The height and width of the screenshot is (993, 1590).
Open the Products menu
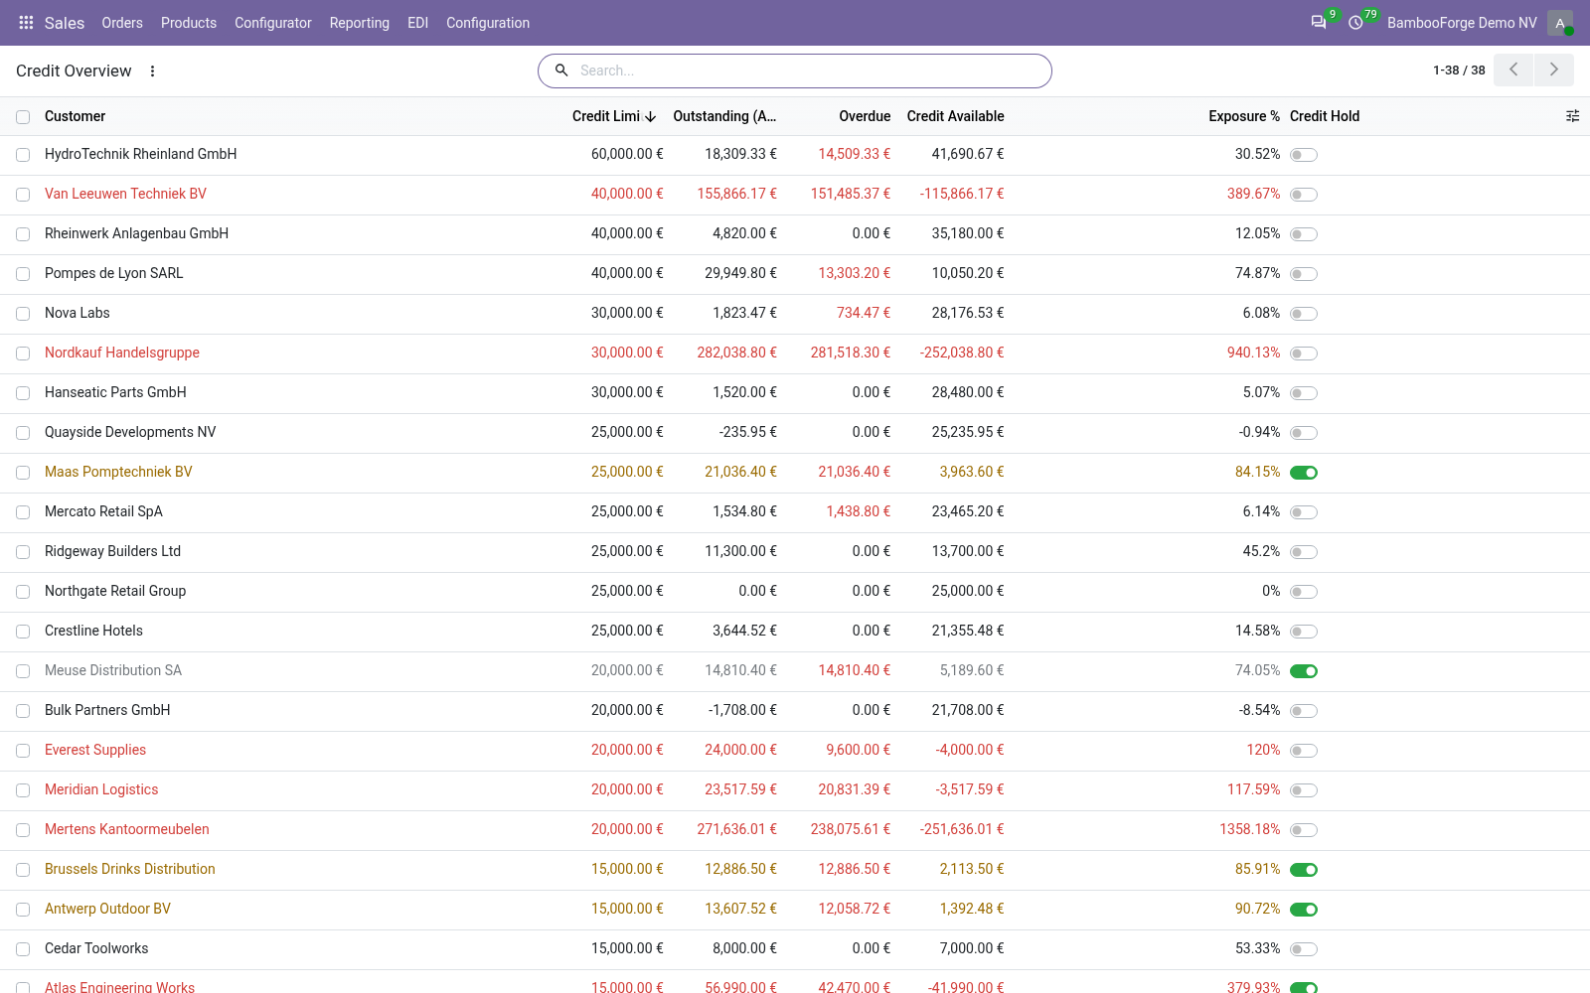pyautogui.click(x=189, y=23)
